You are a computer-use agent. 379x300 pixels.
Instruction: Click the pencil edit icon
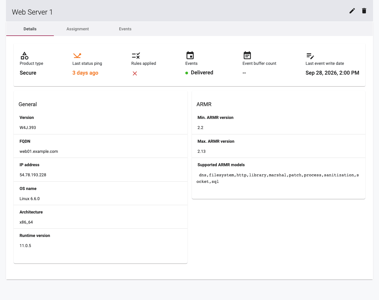[352, 11]
